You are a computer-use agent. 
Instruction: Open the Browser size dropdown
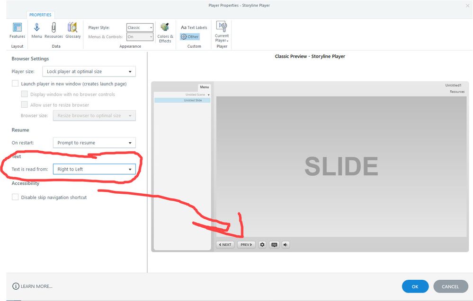tap(94, 116)
